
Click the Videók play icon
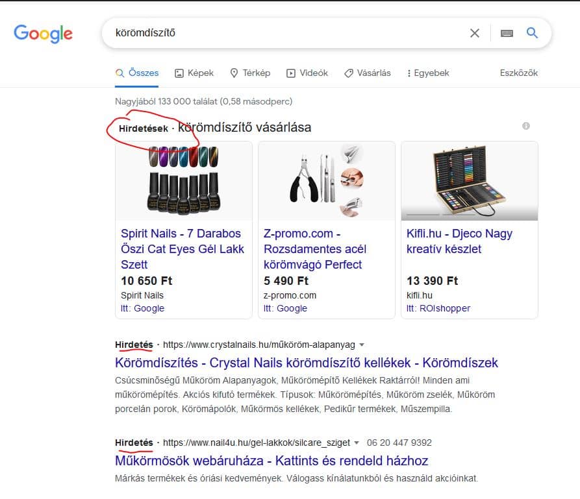[290, 73]
